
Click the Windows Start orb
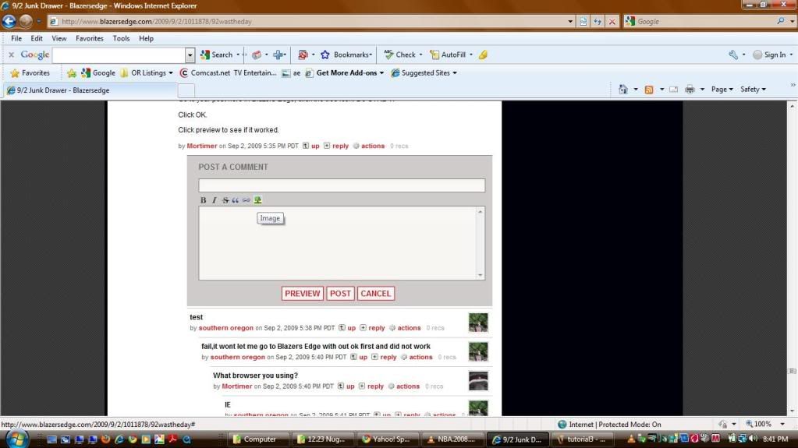tap(17, 439)
